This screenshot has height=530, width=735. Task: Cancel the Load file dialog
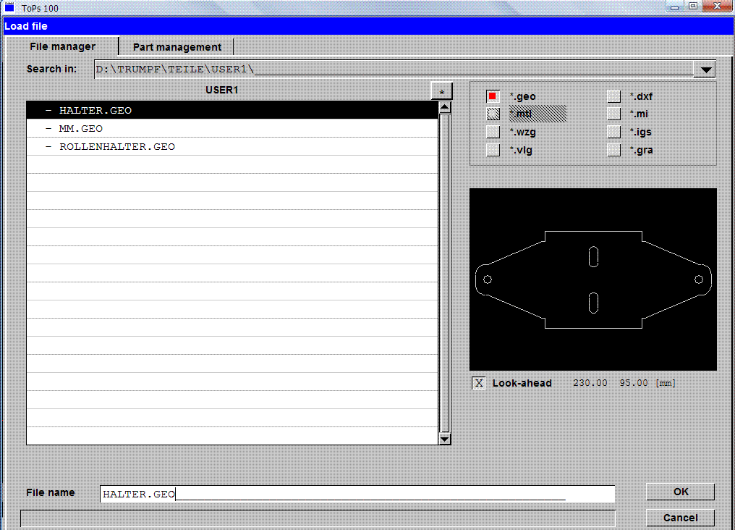(681, 518)
